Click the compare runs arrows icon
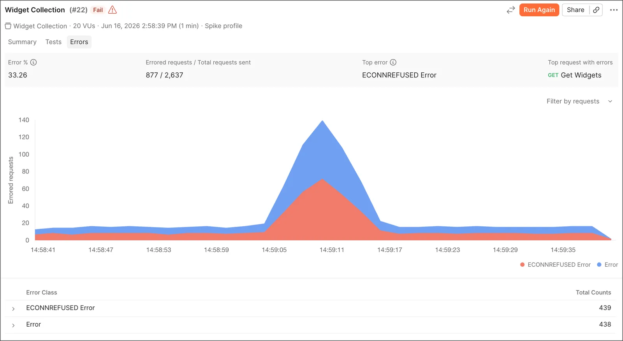 [510, 10]
